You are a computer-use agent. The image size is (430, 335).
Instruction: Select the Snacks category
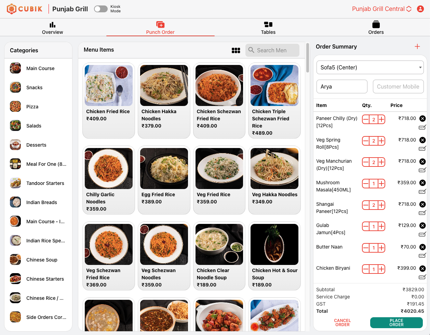tap(38, 88)
